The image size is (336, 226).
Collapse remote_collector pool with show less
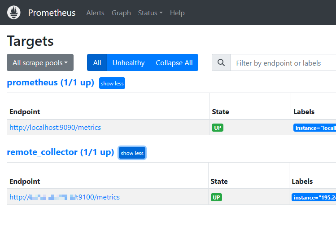coord(132,153)
